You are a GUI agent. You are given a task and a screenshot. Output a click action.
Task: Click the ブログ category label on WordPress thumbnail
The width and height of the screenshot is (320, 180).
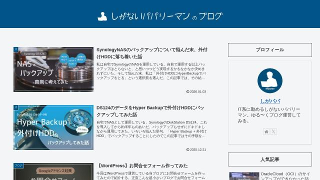click(x=18, y=165)
